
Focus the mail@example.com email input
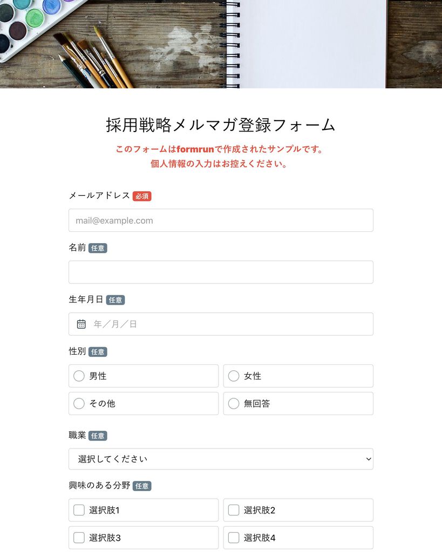pyautogui.click(x=221, y=220)
